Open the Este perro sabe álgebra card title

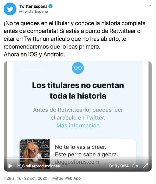(x=87, y=154)
